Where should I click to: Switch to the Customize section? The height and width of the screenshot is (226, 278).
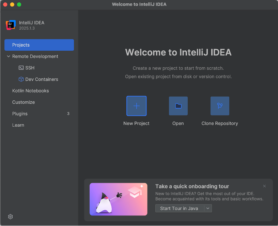(x=24, y=102)
